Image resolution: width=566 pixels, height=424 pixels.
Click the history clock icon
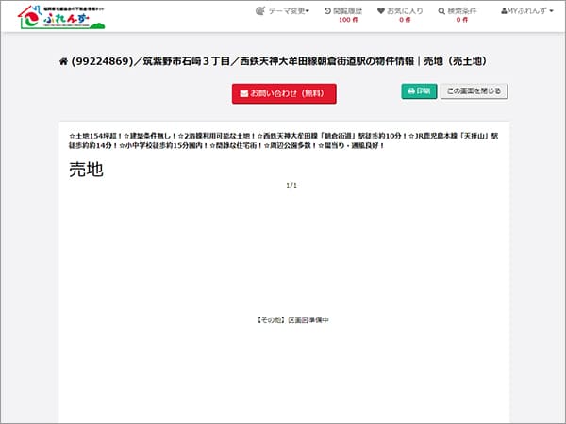327,11
